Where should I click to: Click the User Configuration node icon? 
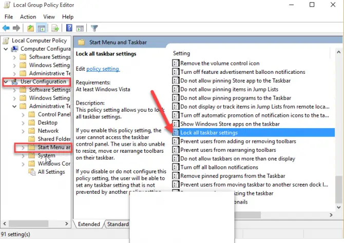(x=15, y=82)
